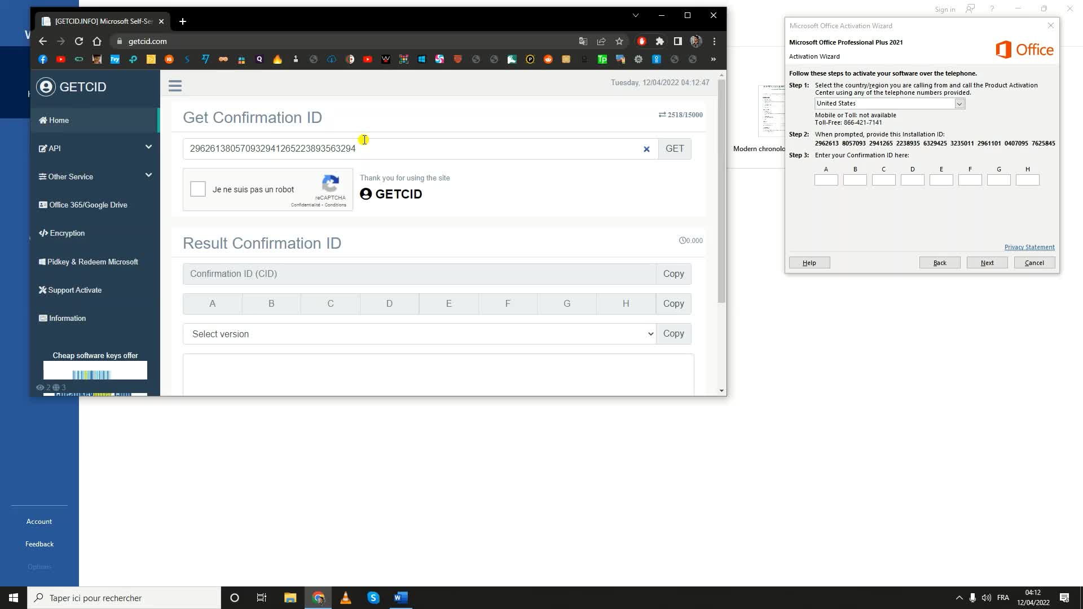Screen dimensions: 1083x609
Task: Open Pidkey & Redeem Microsoft menu item
Action: [x=92, y=262]
